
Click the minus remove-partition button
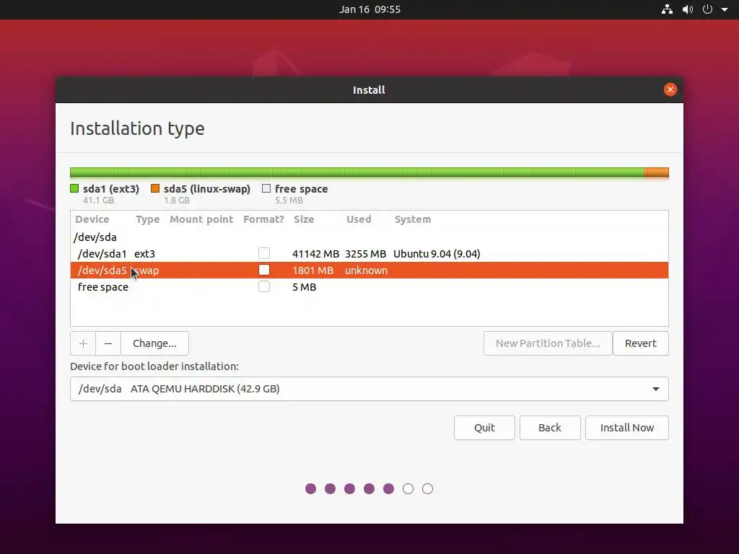click(x=108, y=343)
